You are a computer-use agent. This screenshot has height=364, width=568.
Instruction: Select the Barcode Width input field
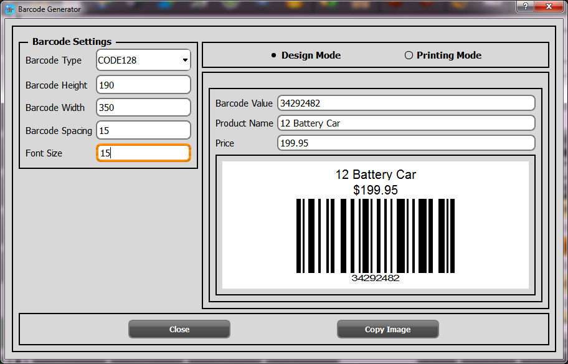143,107
